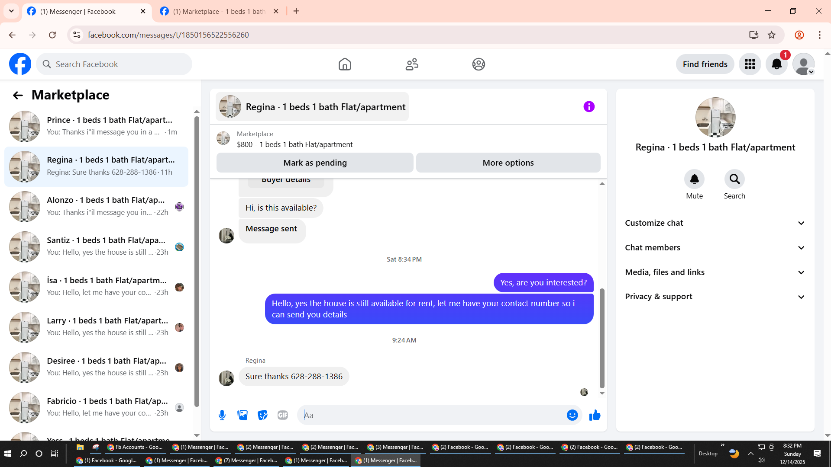The height and width of the screenshot is (467, 831).
Task: Expand Media, files and links section
Action: click(x=715, y=272)
